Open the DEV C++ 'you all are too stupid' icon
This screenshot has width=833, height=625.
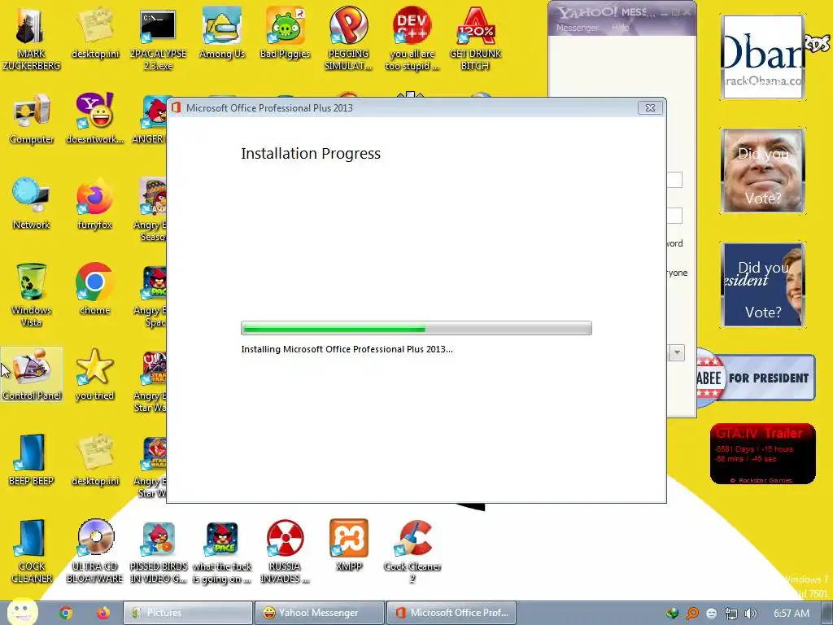412,38
